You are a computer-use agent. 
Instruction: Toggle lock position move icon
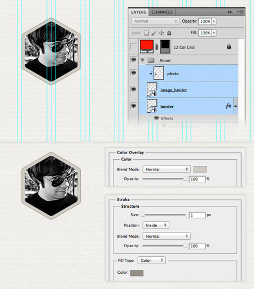[x=161, y=33]
